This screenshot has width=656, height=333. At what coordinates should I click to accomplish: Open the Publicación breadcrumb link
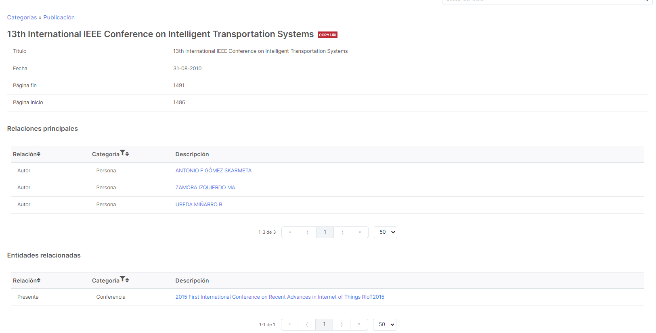(x=59, y=17)
